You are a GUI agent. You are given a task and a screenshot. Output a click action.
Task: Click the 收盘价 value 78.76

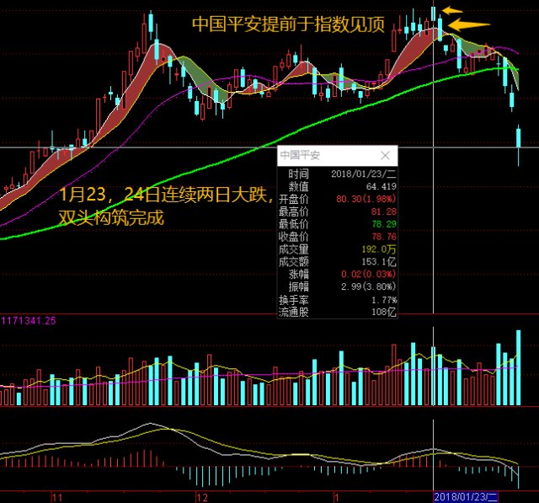(384, 237)
